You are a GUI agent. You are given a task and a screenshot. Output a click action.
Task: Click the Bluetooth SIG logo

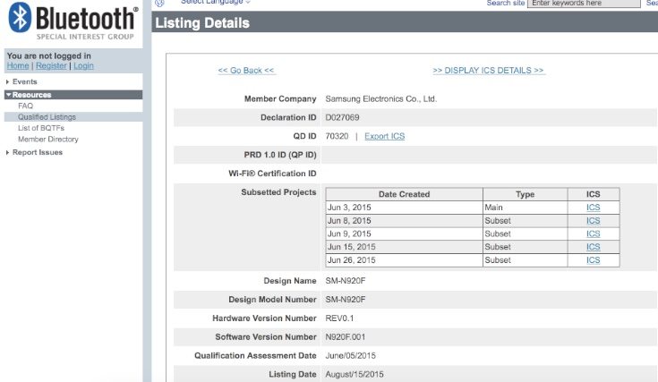(73, 21)
